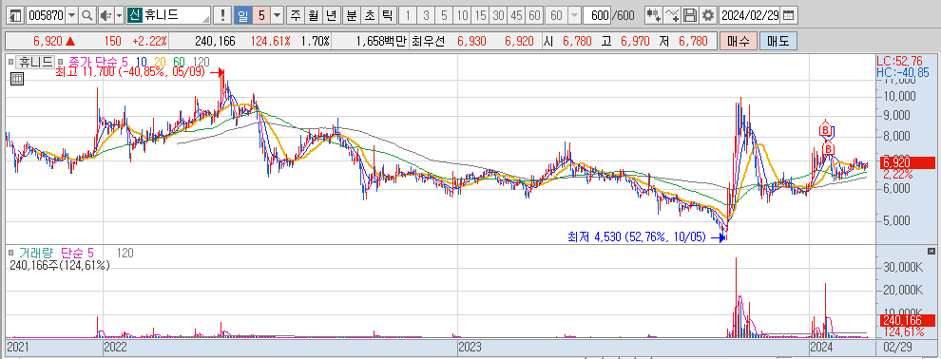Select the 주 weekly period button
This screenshot has width=941, height=359.
(296, 15)
